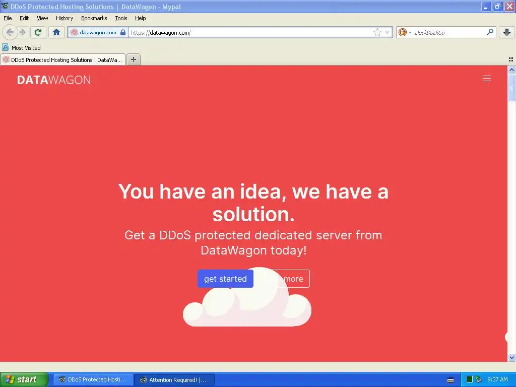This screenshot has height=387, width=516.
Task: Open the Tools menu
Action: click(x=121, y=18)
